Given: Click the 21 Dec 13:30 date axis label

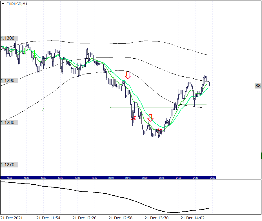Looking at the screenshot, I should pyautogui.click(x=156, y=218).
